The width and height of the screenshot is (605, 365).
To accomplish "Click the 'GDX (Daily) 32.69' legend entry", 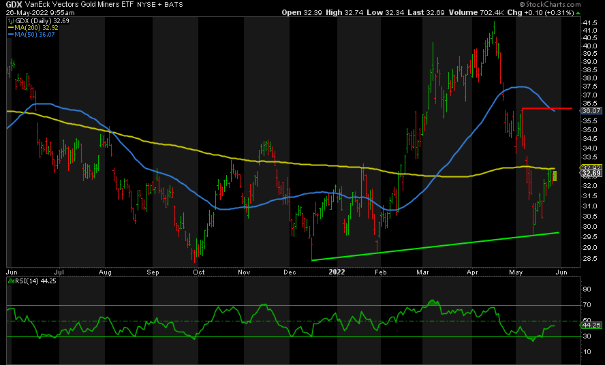I will coord(42,21).
